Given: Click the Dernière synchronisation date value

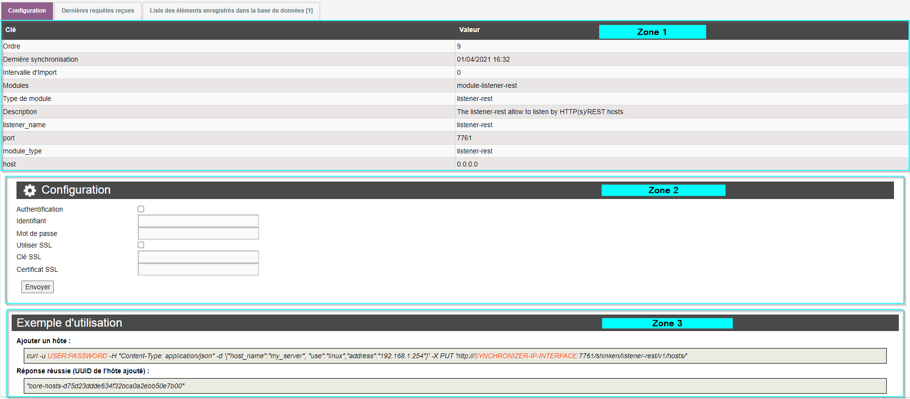Looking at the screenshot, I should pos(483,59).
